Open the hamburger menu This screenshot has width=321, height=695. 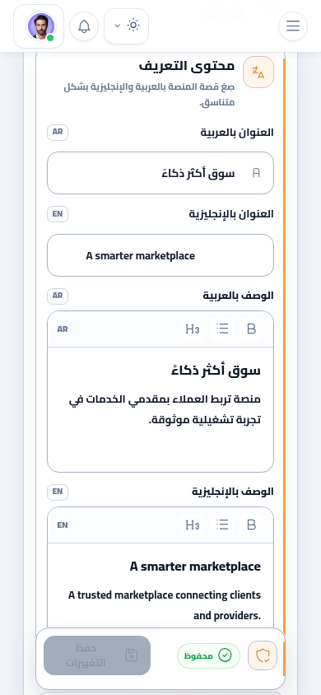(293, 26)
